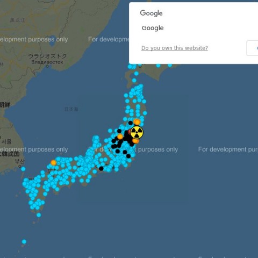Click the black marker left of the top orange marker
The height and width of the screenshot is (258, 258).
tap(131, 123)
